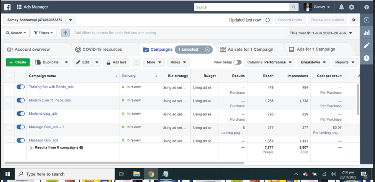The width and height of the screenshot is (375, 182).
Task: Open the Reports dropdown
Action: click(345, 62)
